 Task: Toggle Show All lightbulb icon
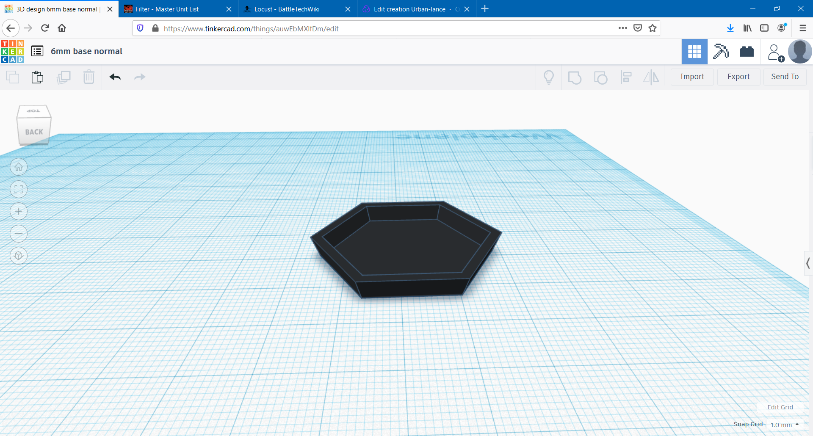pyautogui.click(x=549, y=77)
